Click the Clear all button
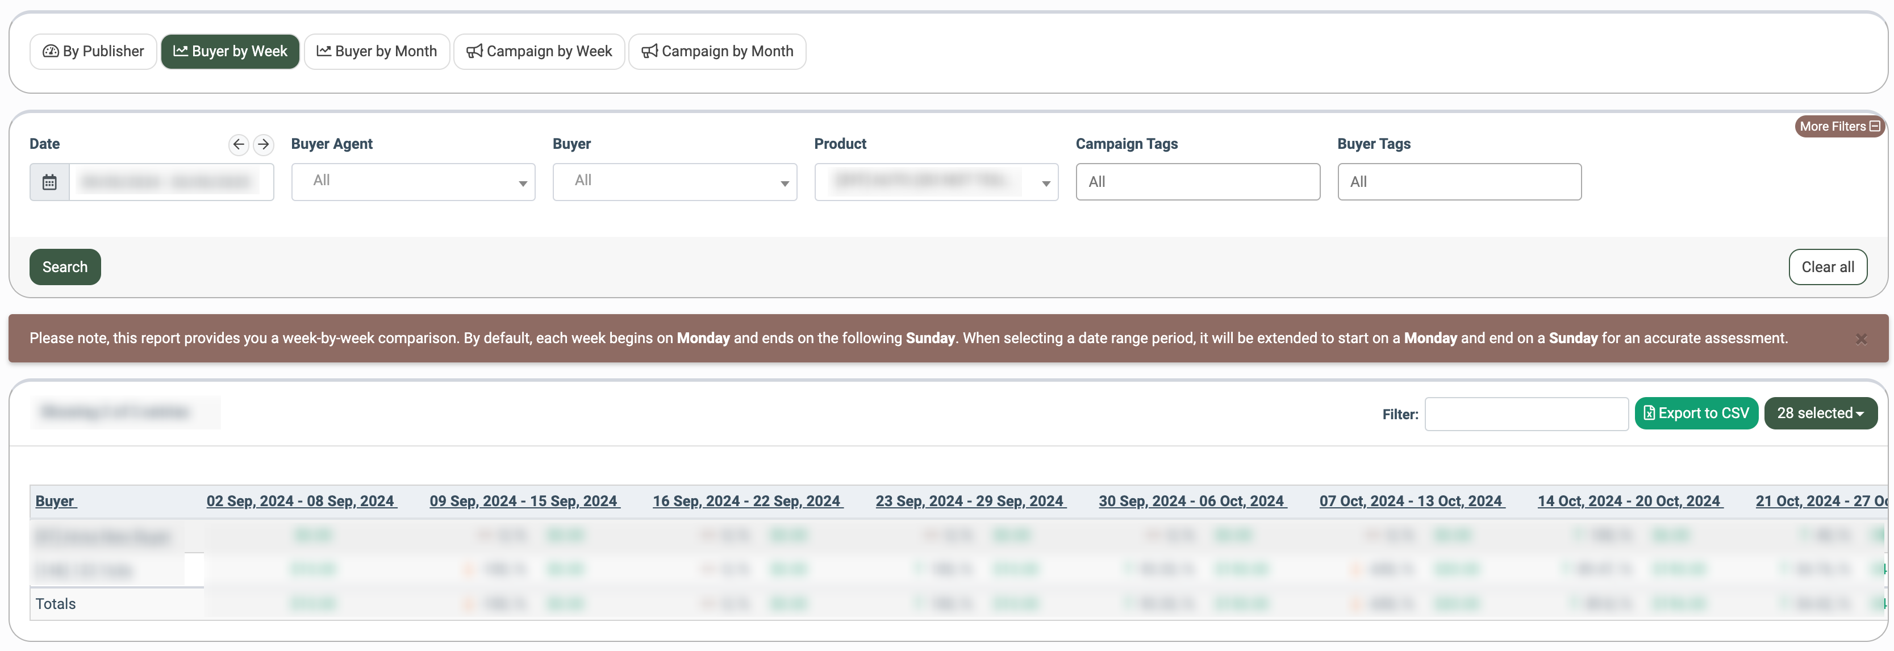Screen dimensions: 1894x651 (x=1827, y=267)
